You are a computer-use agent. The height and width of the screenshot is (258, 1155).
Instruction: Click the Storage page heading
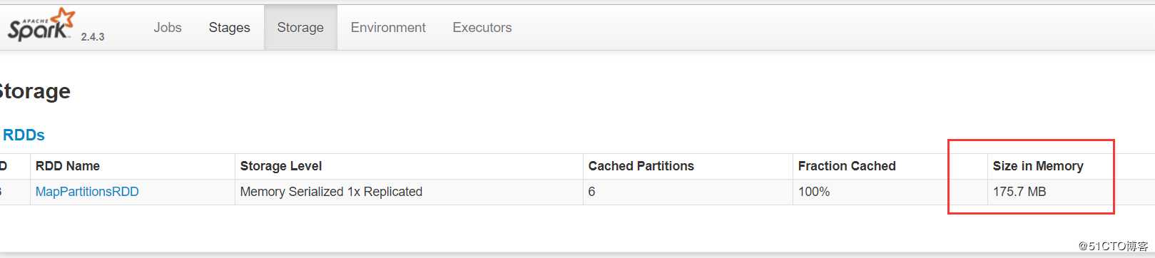click(x=34, y=91)
